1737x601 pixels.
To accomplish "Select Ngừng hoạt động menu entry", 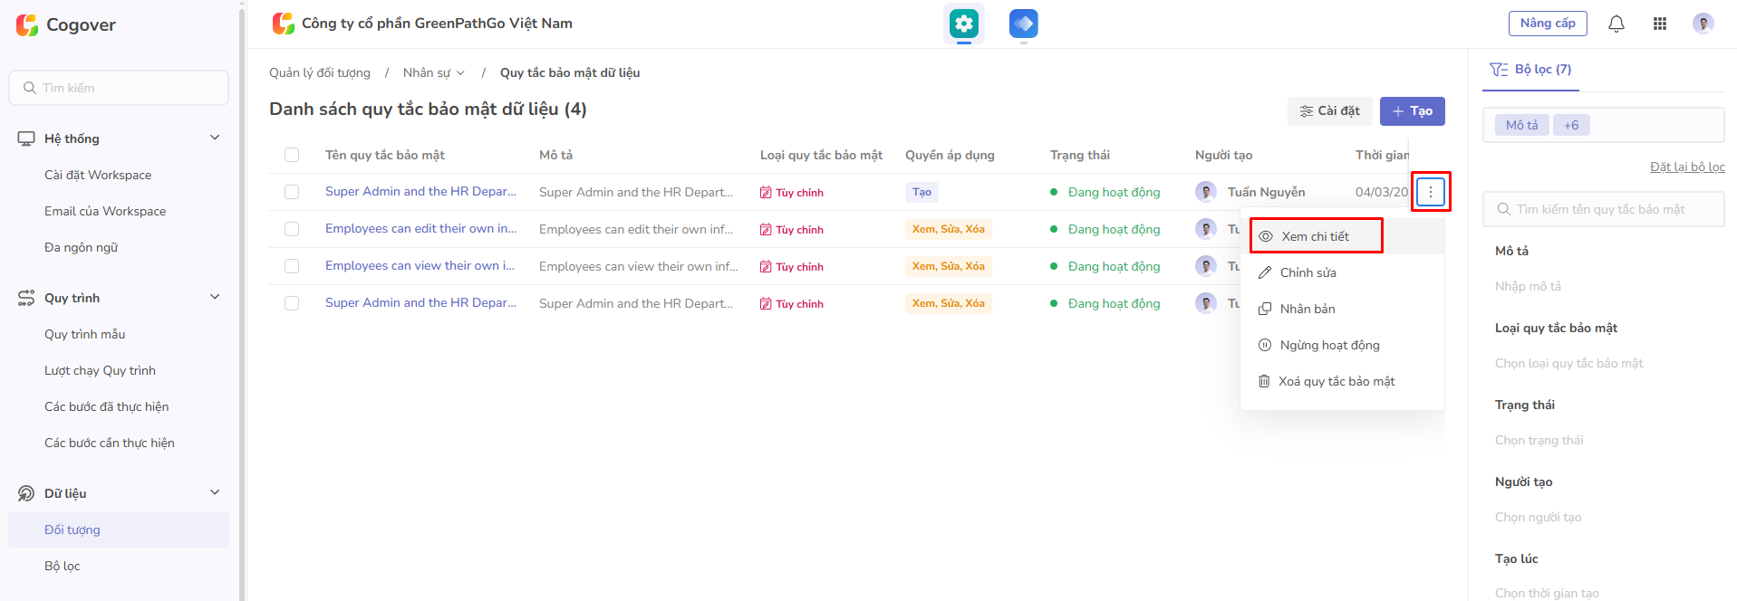I will tap(1343, 345).
